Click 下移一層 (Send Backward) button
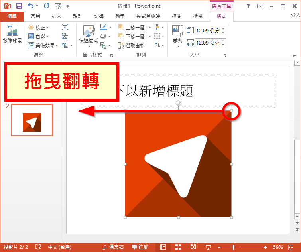This screenshot has height=252, width=301. point(132,36)
